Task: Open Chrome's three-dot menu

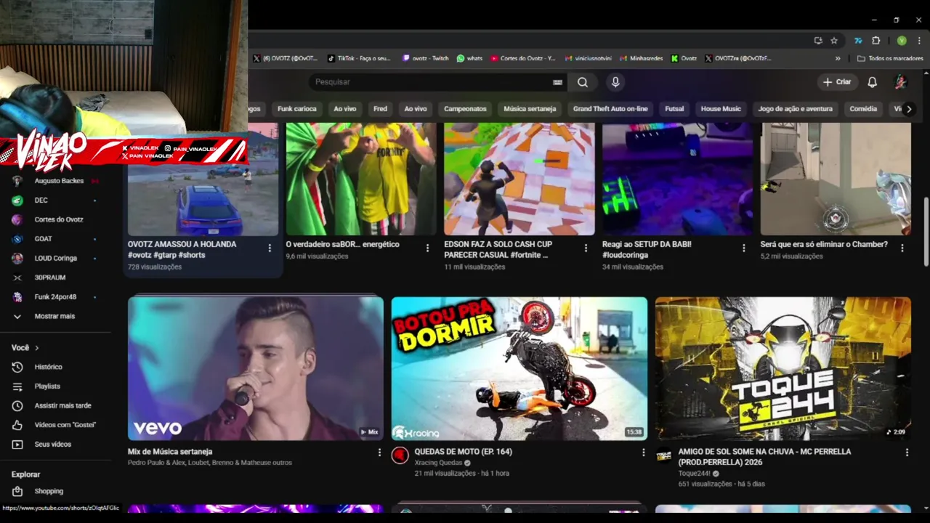Action: [919, 41]
